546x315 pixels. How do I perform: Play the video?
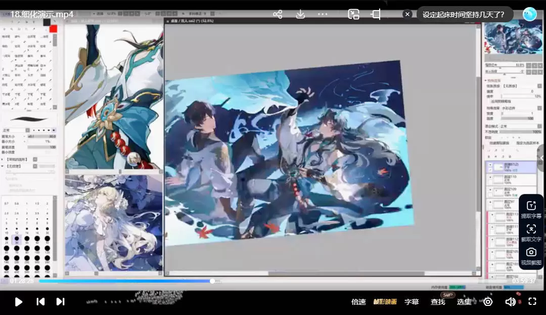[x=19, y=302]
